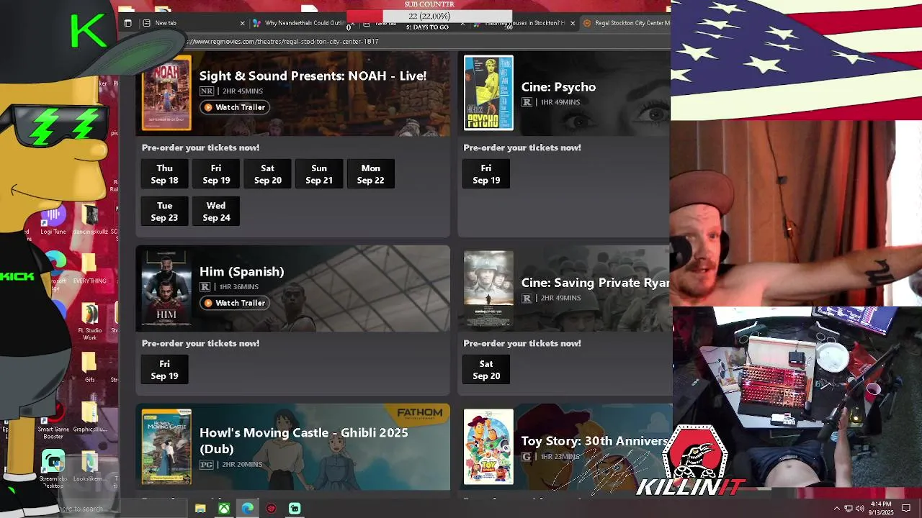
Task: Open the dancingskullz desktop icon
Action: click(x=89, y=220)
